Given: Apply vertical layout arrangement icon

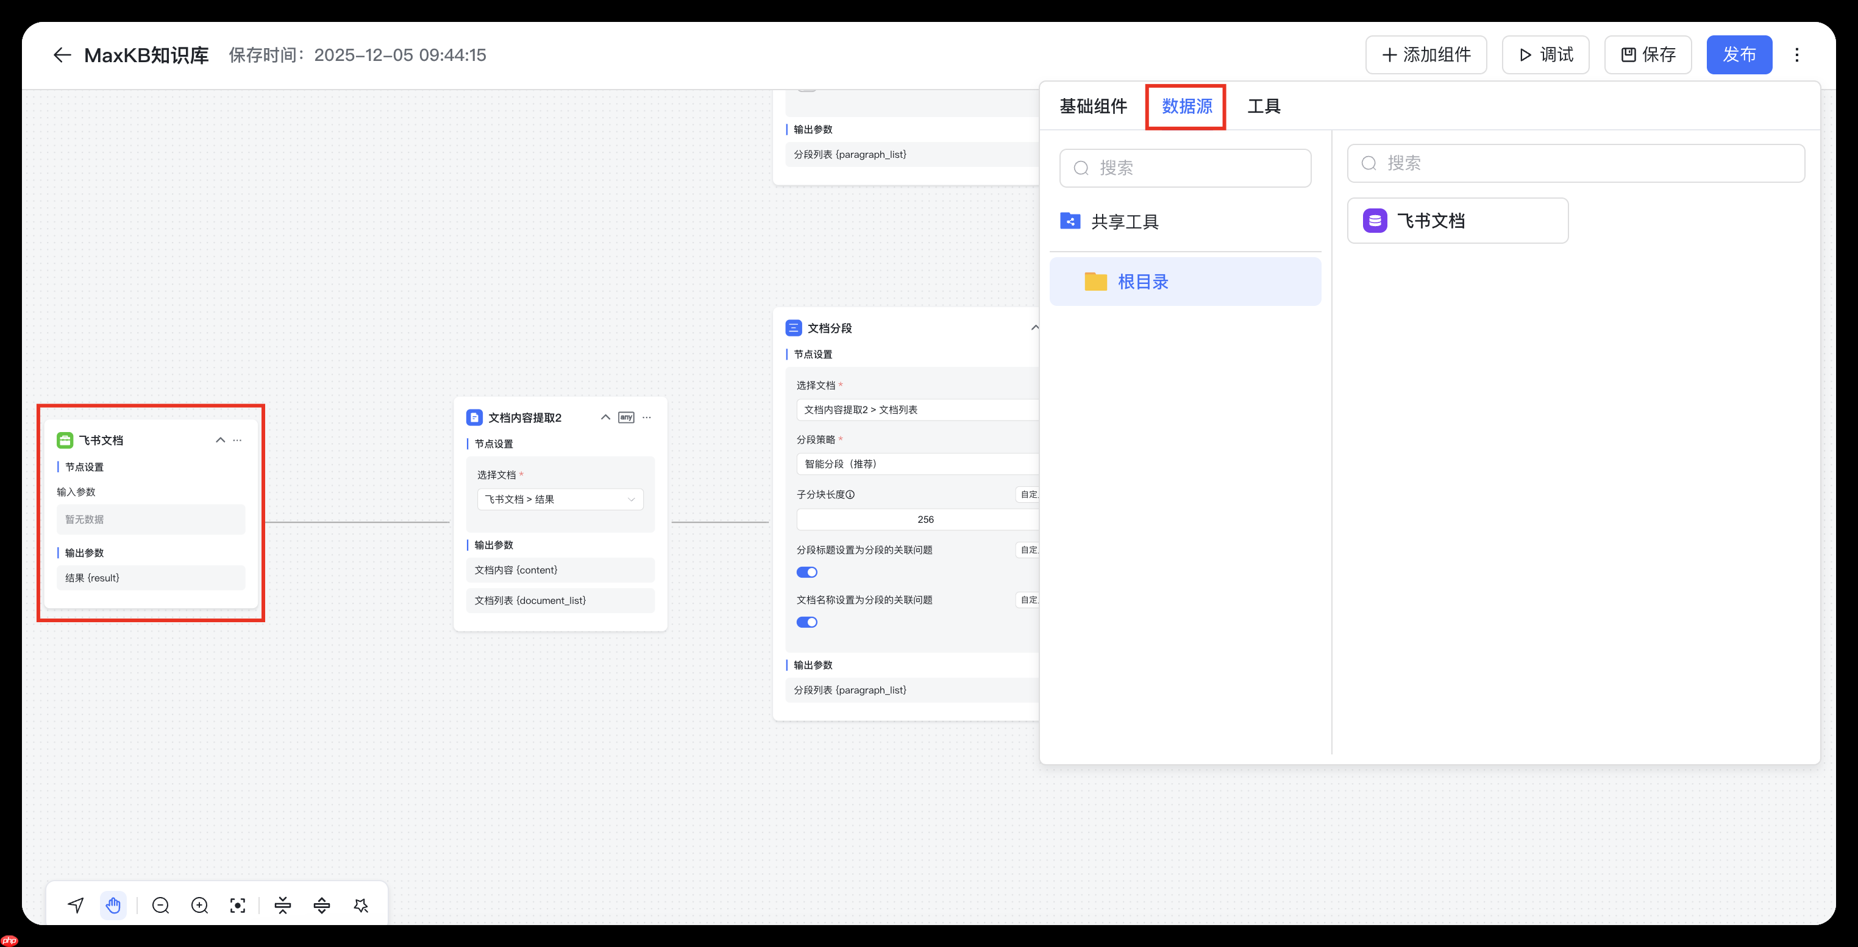Looking at the screenshot, I should (x=283, y=905).
